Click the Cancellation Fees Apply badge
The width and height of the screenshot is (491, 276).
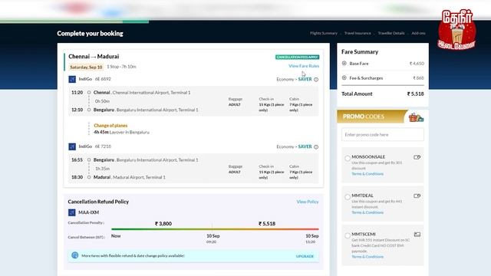point(297,57)
